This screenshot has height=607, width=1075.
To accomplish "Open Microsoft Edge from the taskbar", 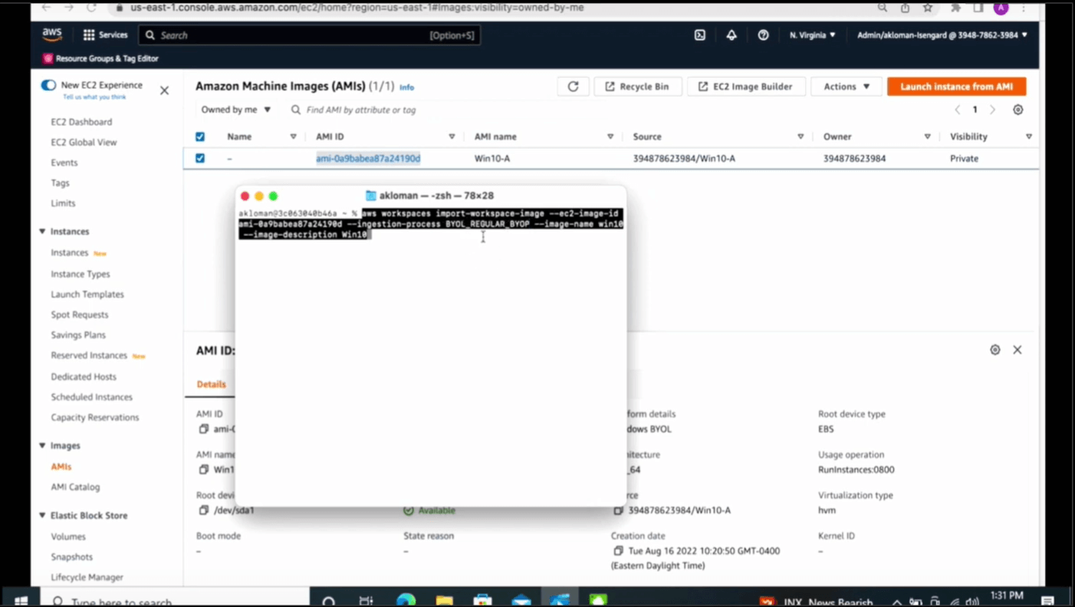I will click(406, 600).
